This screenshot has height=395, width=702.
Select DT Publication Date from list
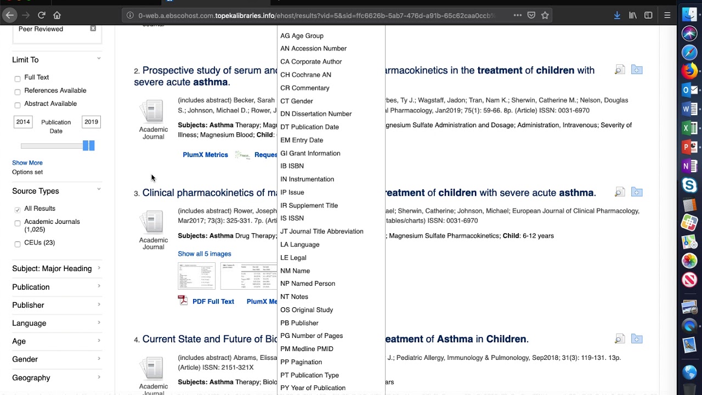(309, 127)
